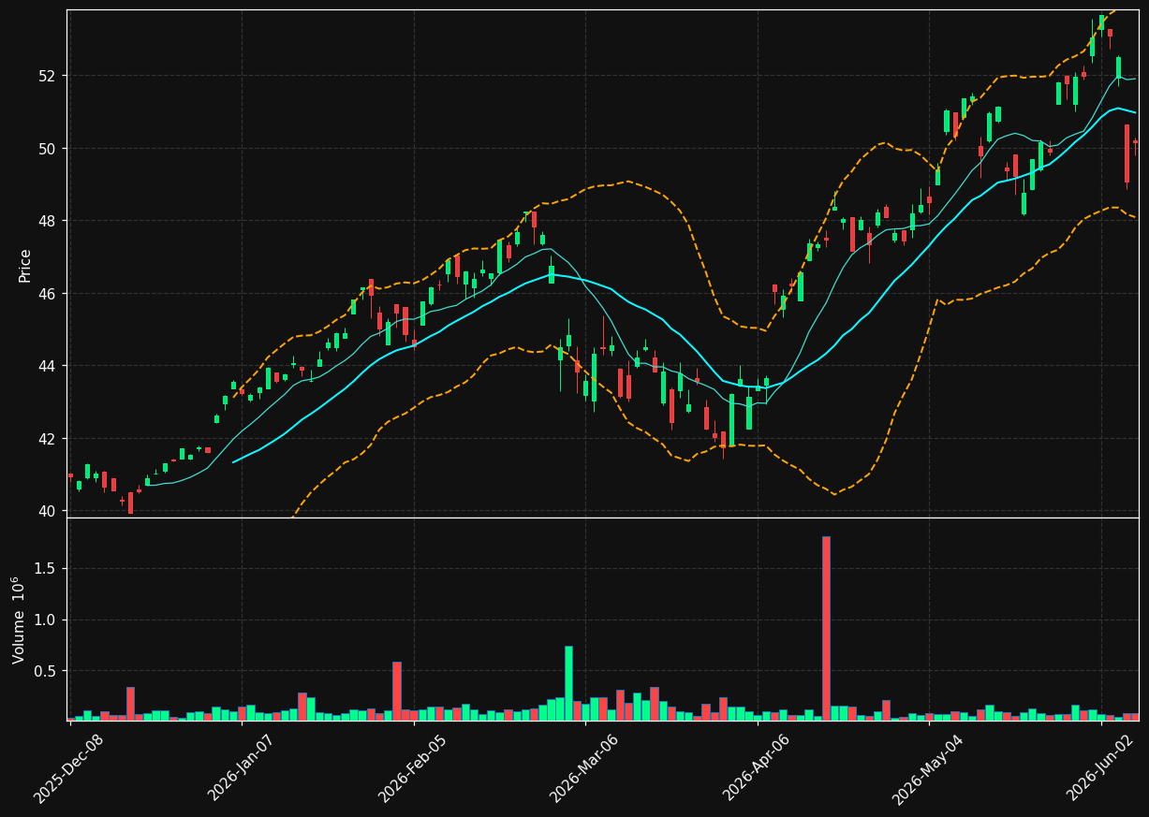1149x817 pixels.
Task: Click the Price axis title
Action: (x=25, y=265)
